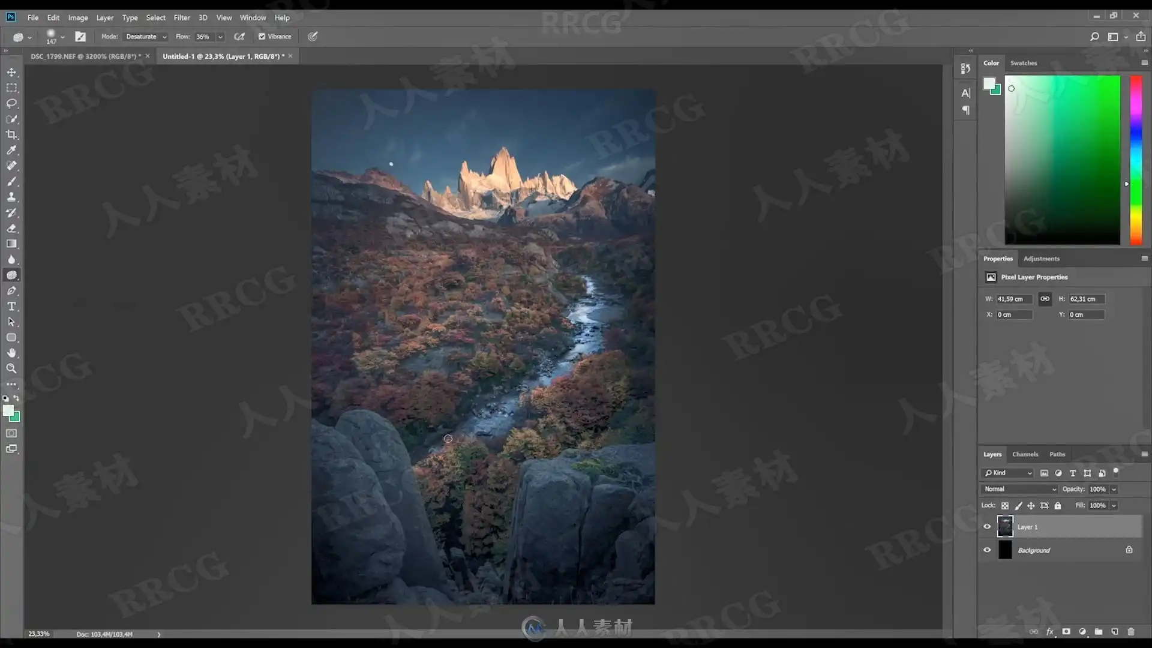The height and width of the screenshot is (648, 1152).
Task: Open the Select menu
Action: 155,17
